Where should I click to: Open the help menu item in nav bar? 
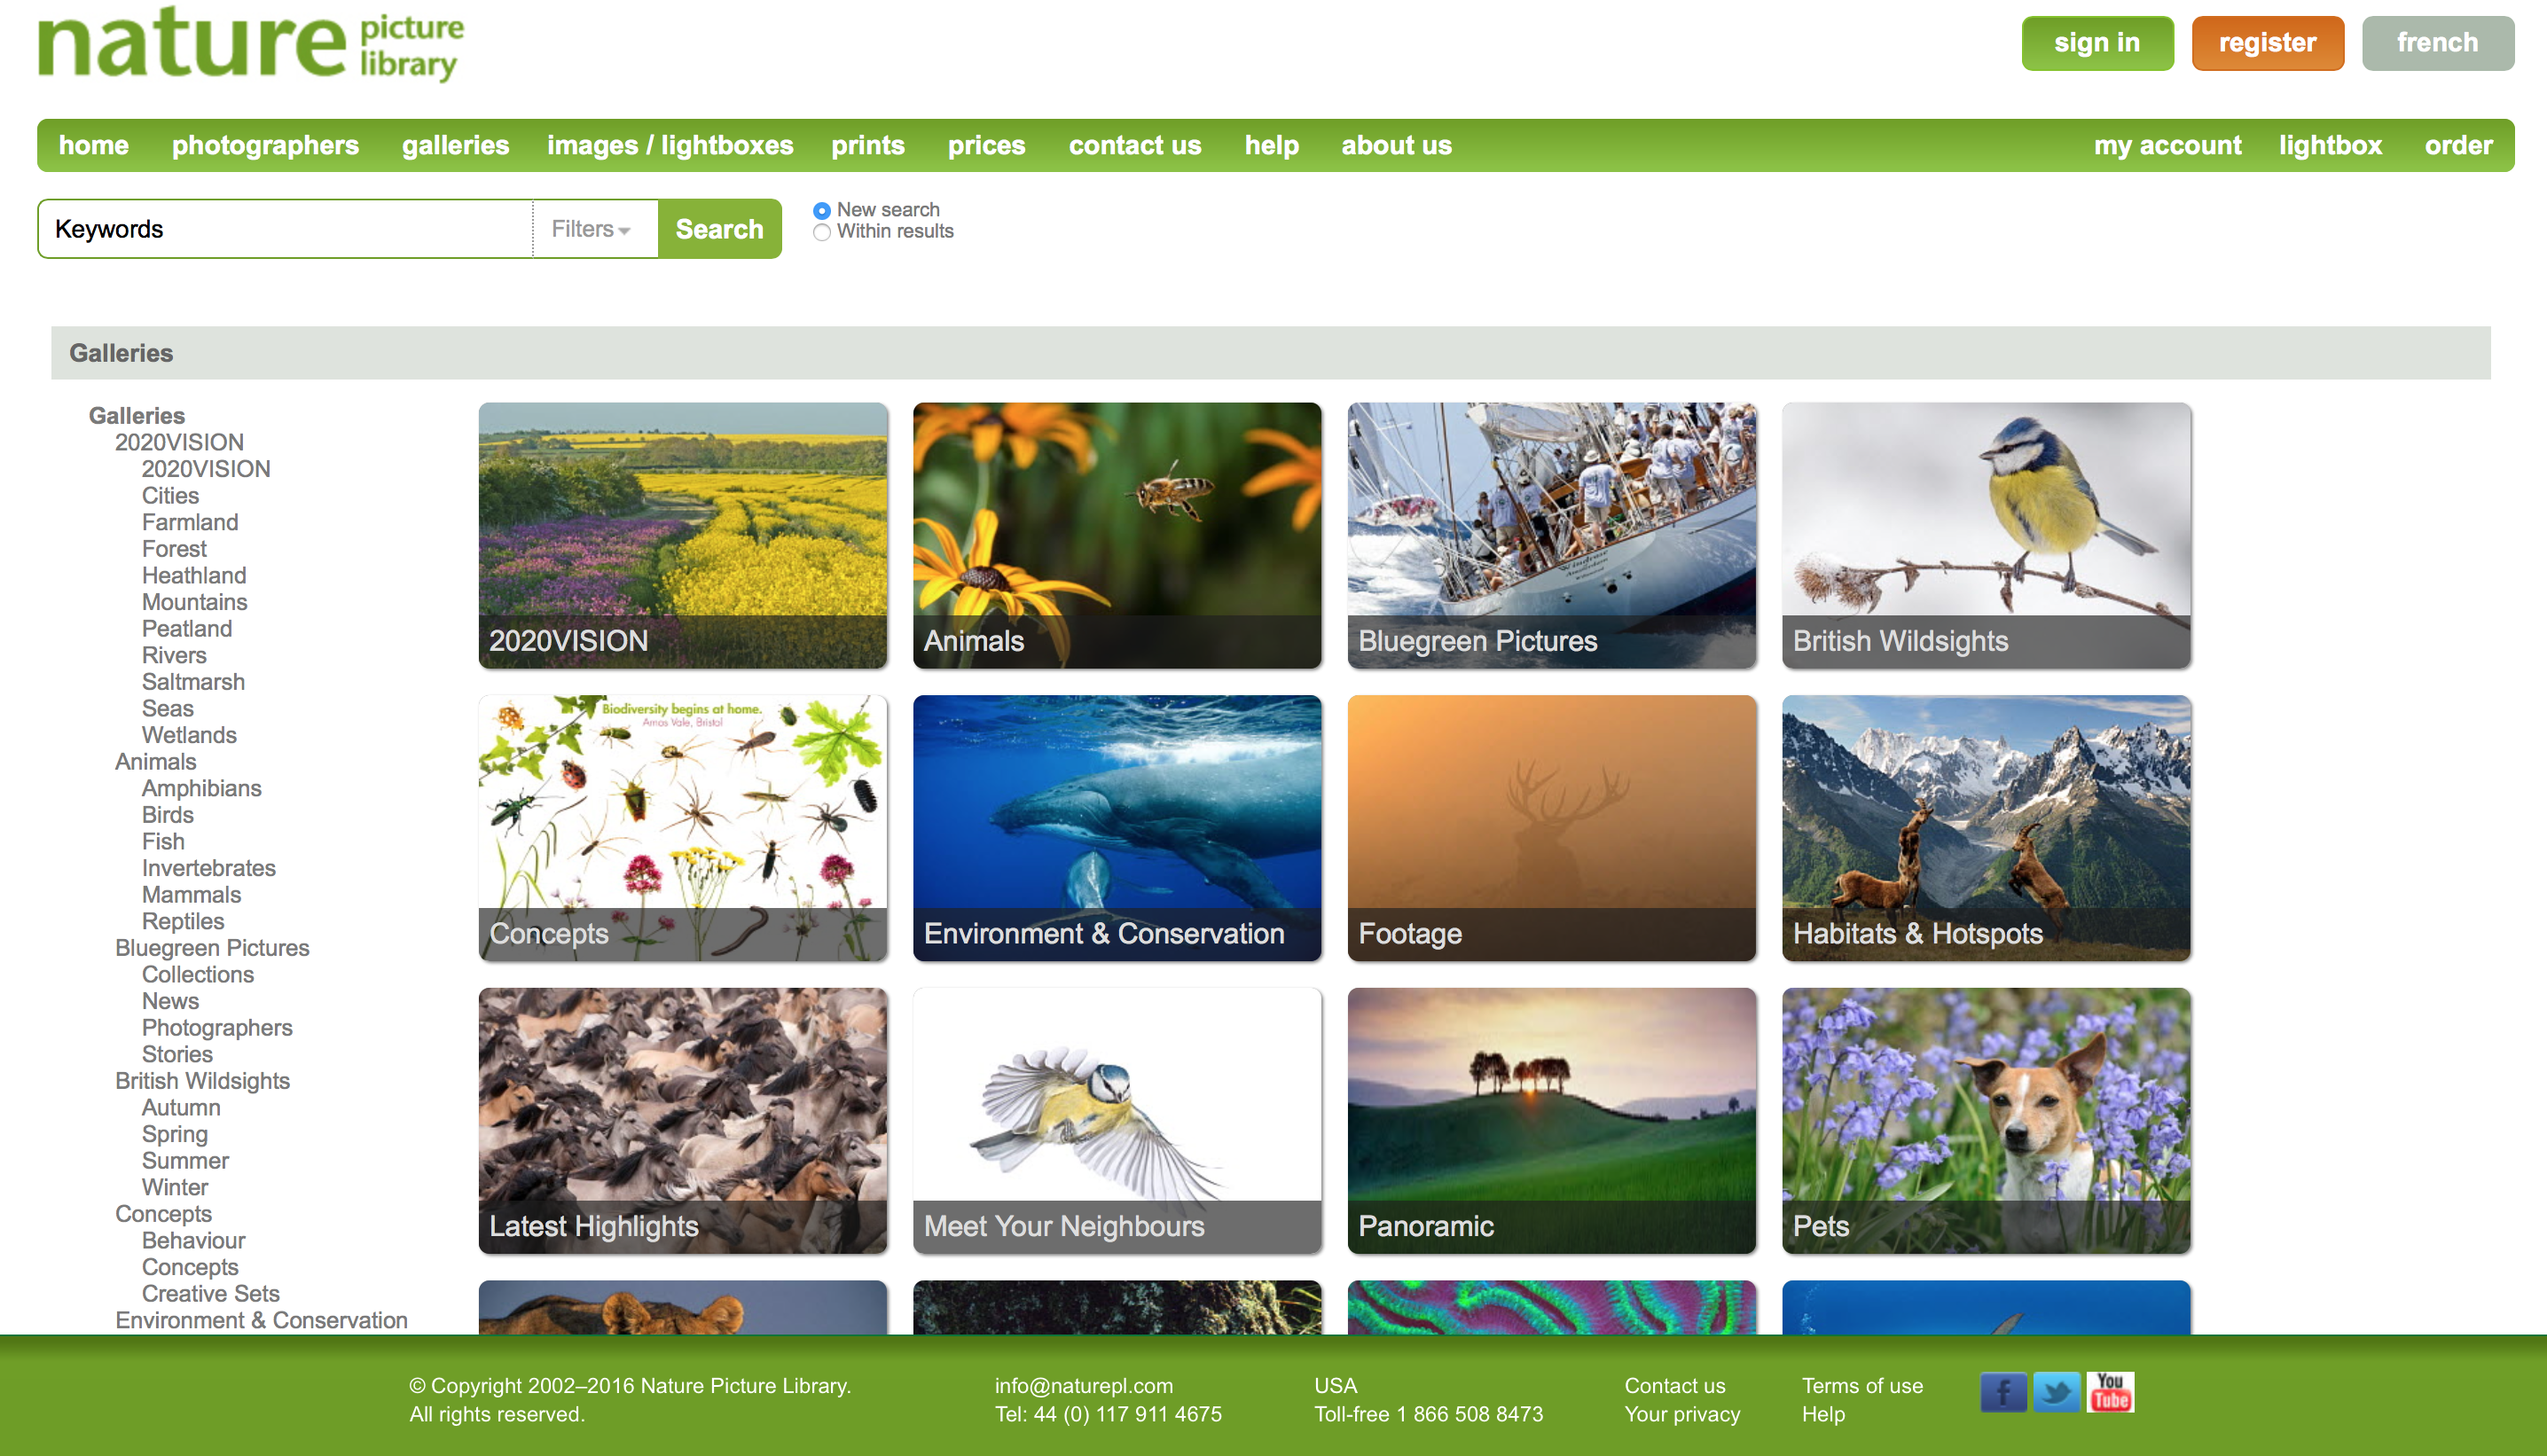(x=1271, y=146)
